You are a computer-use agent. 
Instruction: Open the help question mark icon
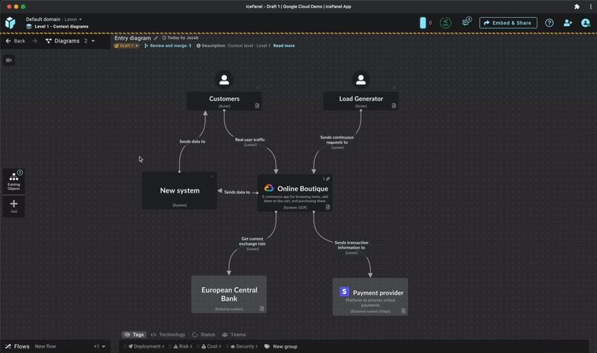549,23
